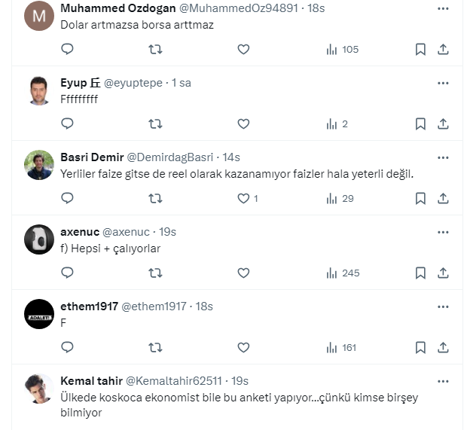
Task: Retweet Eyup's "Fffffffff" tweet
Action: (x=155, y=124)
